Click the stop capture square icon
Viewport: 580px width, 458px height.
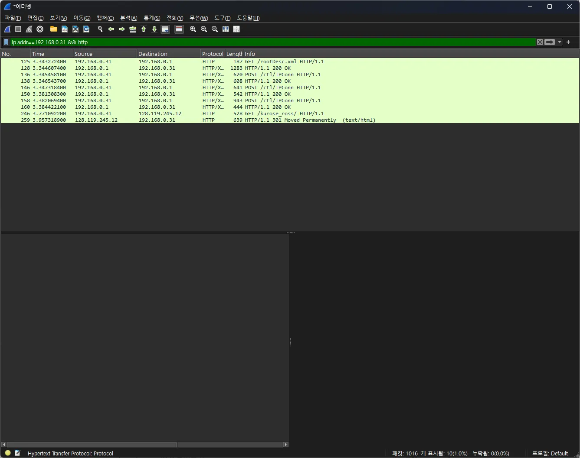pyautogui.click(x=18, y=29)
